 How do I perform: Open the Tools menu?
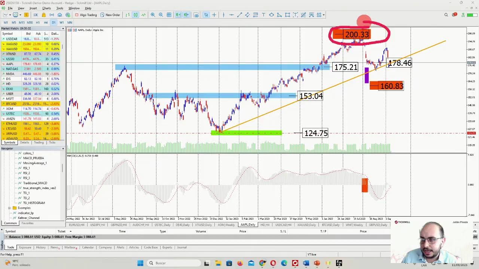click(60, 8)
